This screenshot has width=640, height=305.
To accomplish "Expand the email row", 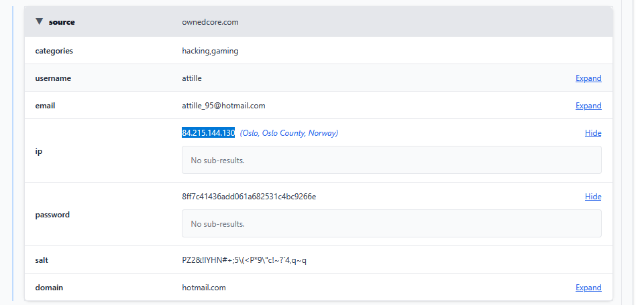I will coord(588,106).
